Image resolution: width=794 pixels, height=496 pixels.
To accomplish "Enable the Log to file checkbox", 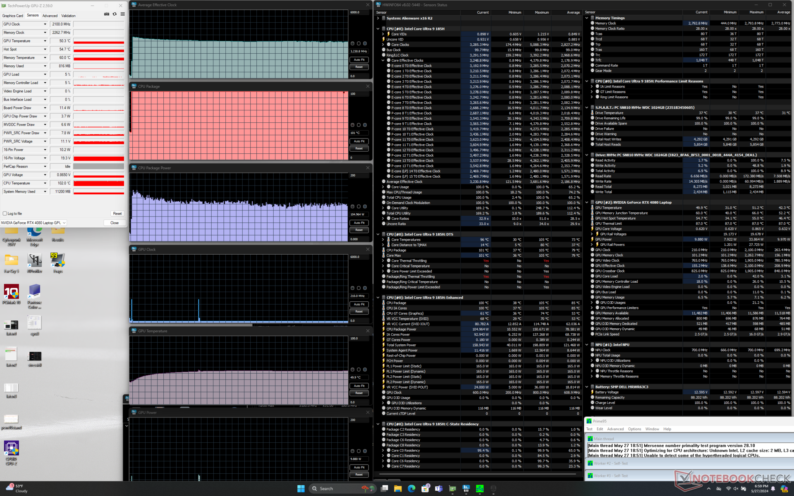I will pyautogui.click(x=5, y=214).
